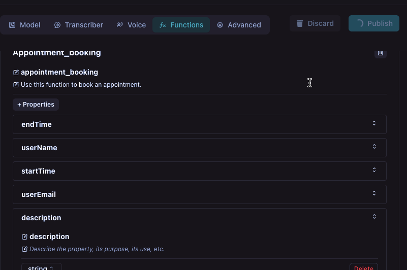407x270 pixels.
Task: Click edit icon beside property description placeholder
Action: 24,249
